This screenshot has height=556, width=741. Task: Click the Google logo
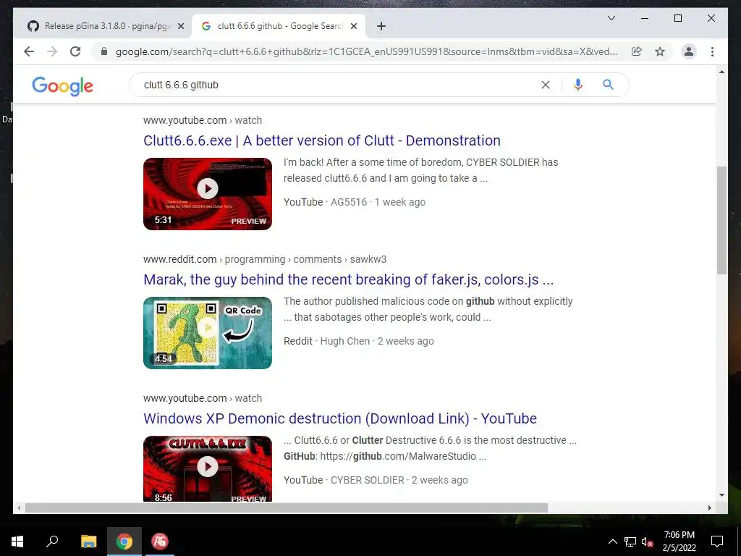coord(62,85)
